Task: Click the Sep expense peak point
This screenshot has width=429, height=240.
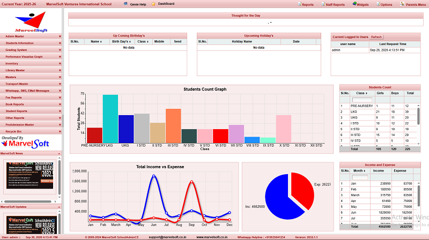Action: pyautogui.click(x=191, y=182)
